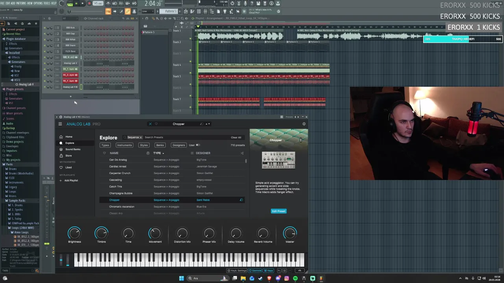
Task: Open the Analog Lab hamburger menu
Action: [60, 124]
